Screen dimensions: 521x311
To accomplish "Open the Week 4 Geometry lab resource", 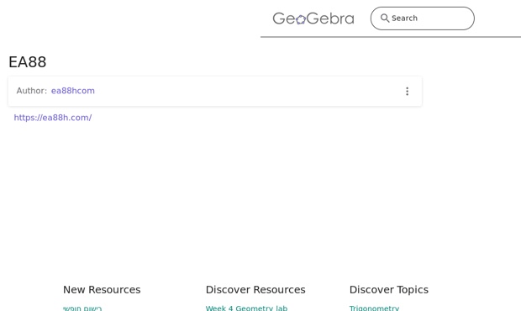I will (246, 308).
